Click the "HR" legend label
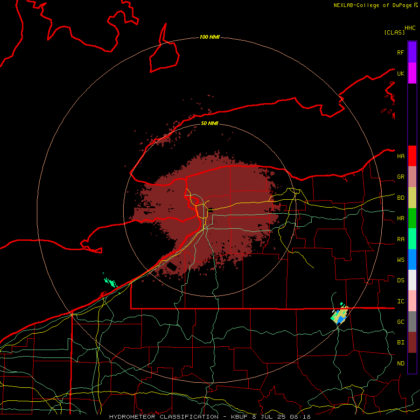Screen dimensions: 420x420 coord(400,218)
